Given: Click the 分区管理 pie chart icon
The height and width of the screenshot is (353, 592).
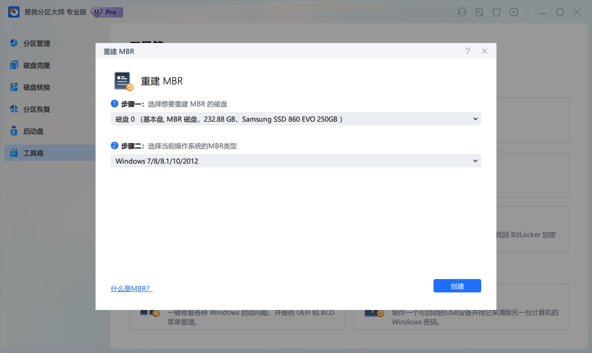Looking at the screenshot, I should pyautogui.click(x=14, y=43).
